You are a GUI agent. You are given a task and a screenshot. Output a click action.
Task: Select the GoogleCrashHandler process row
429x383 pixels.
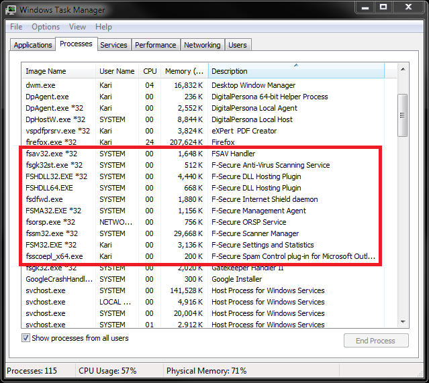(203, 279)
